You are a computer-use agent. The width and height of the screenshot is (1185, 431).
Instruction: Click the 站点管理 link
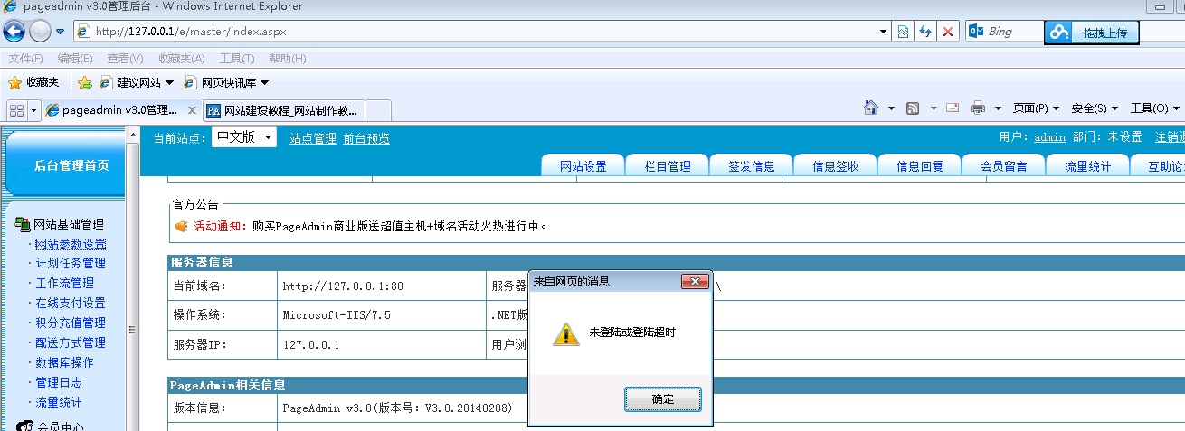coord(313,138)
